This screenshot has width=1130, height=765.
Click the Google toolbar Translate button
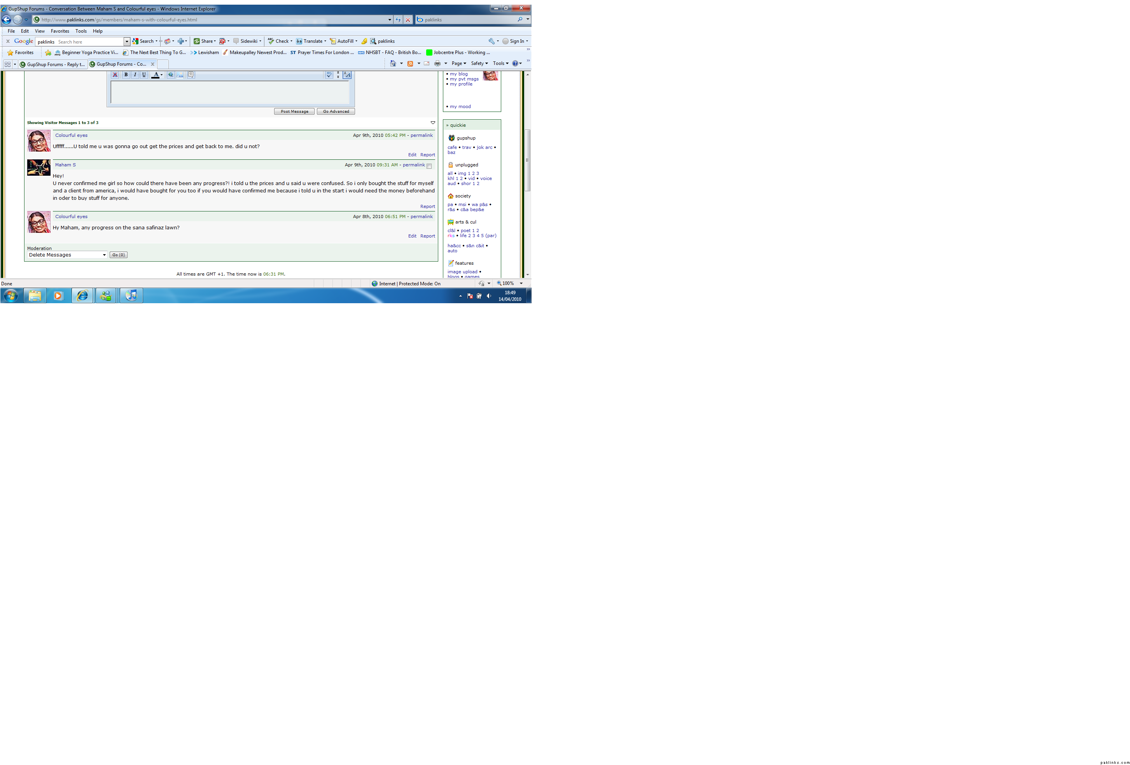click(x=311, y=41)
